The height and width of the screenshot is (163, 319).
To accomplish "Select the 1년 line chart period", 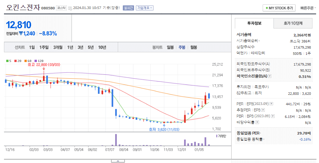I will coord(70,48).
